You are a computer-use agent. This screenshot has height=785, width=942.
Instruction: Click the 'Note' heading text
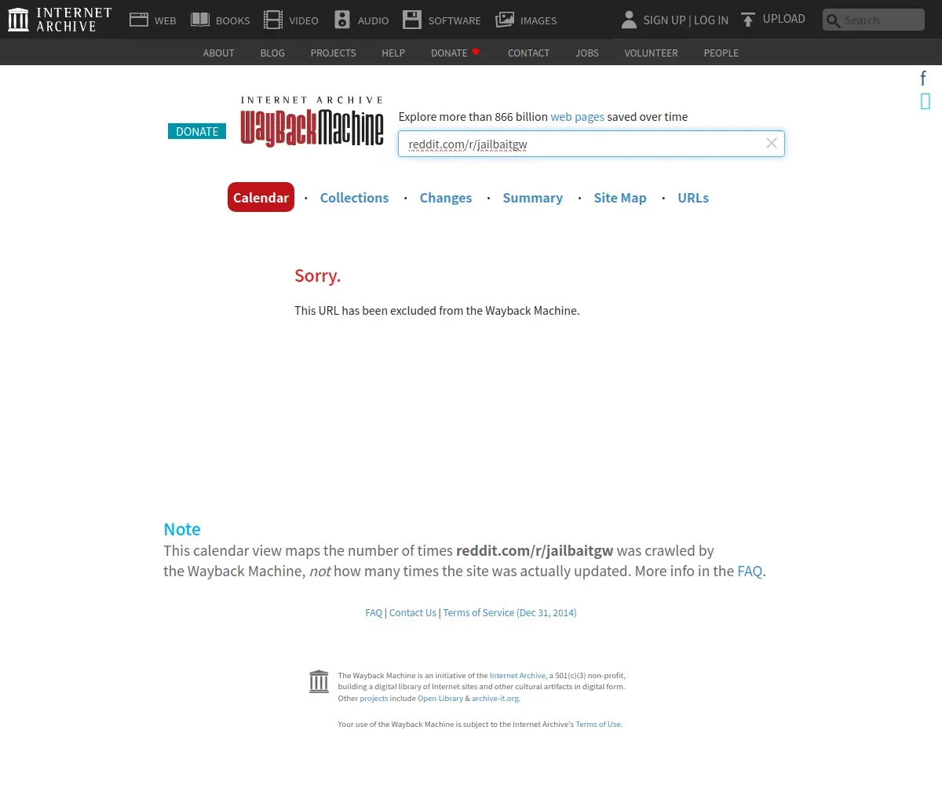click(182, 528)
